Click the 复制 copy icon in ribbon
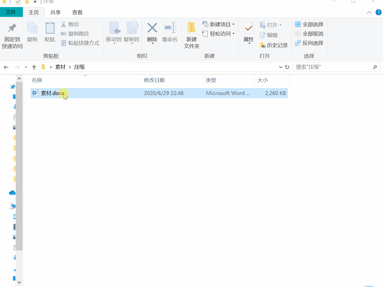The width and height of the screenshot is (383, 287). 32,32
